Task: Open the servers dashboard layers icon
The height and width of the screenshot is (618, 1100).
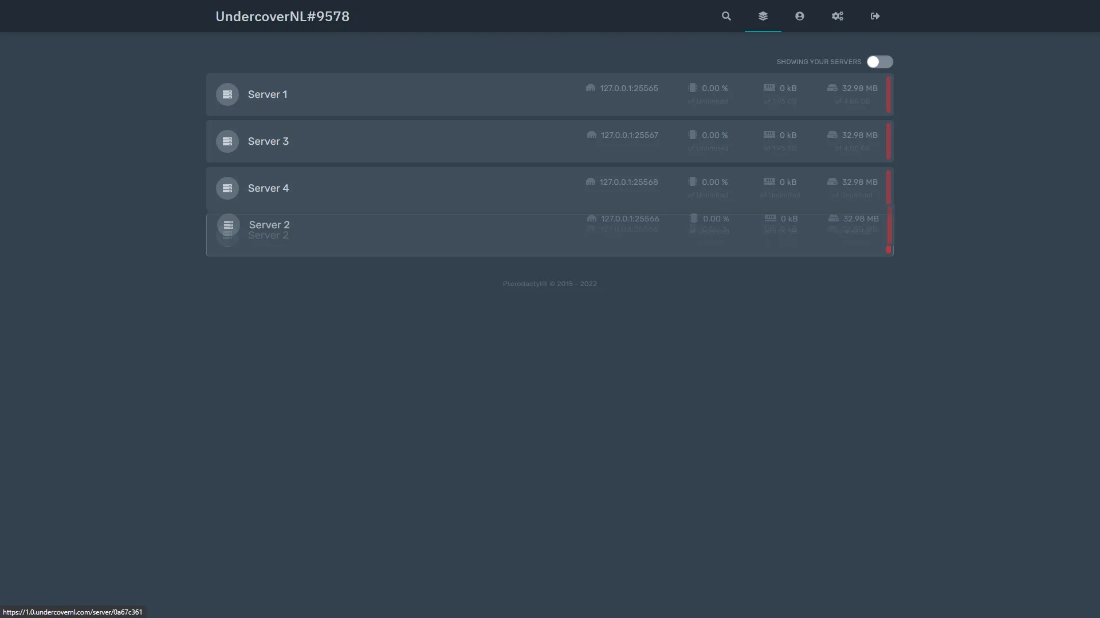Action: pos(763,16)
